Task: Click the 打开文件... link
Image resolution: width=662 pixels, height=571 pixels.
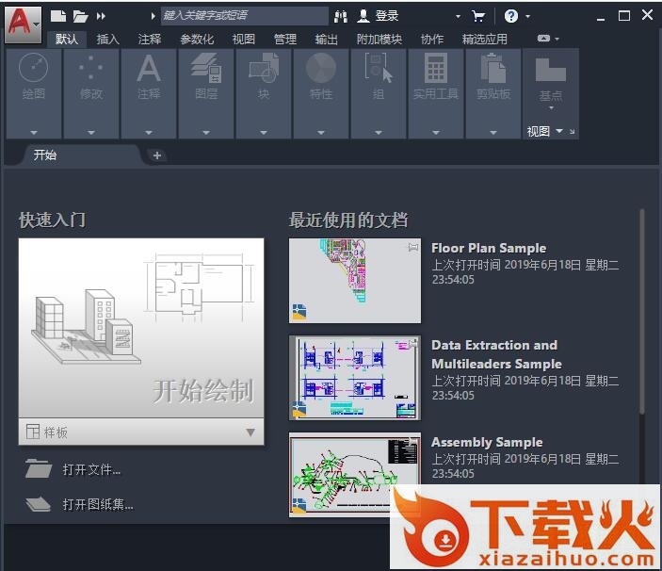Action: [91, 469]
